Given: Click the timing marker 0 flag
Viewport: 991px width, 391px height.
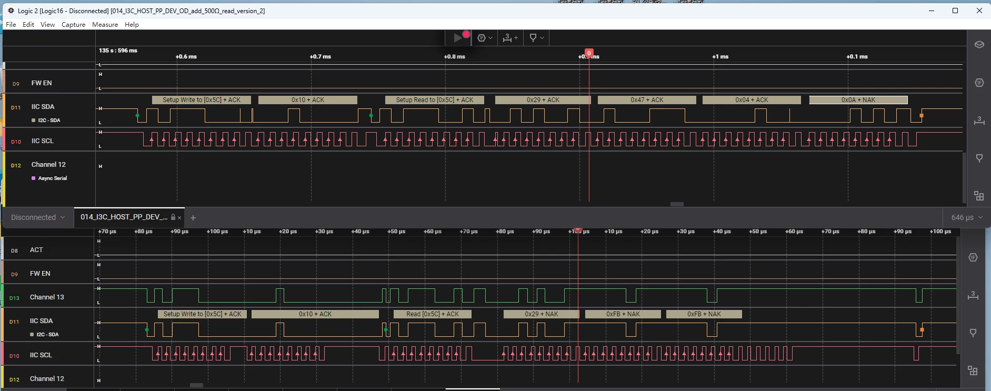Looking at the screenshot, I should click(589, 53).
